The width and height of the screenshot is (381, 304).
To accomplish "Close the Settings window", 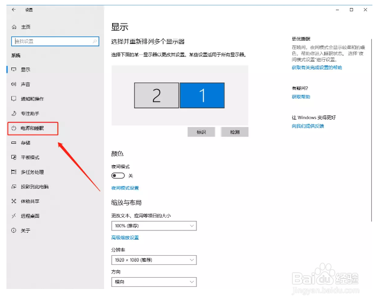I will [365, 10].
